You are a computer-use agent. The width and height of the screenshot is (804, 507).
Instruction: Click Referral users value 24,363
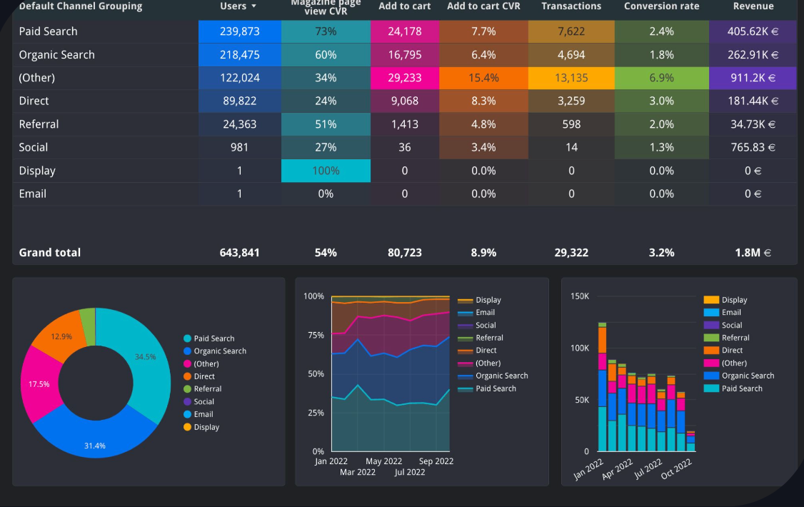pos(239,124)
